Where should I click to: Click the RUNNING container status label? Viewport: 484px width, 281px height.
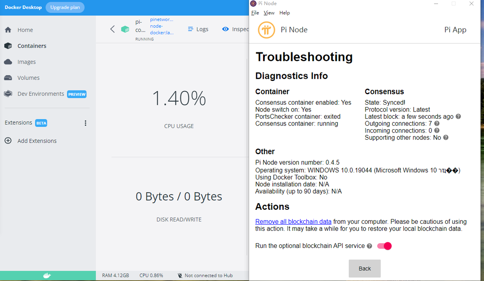click(144, 39)
